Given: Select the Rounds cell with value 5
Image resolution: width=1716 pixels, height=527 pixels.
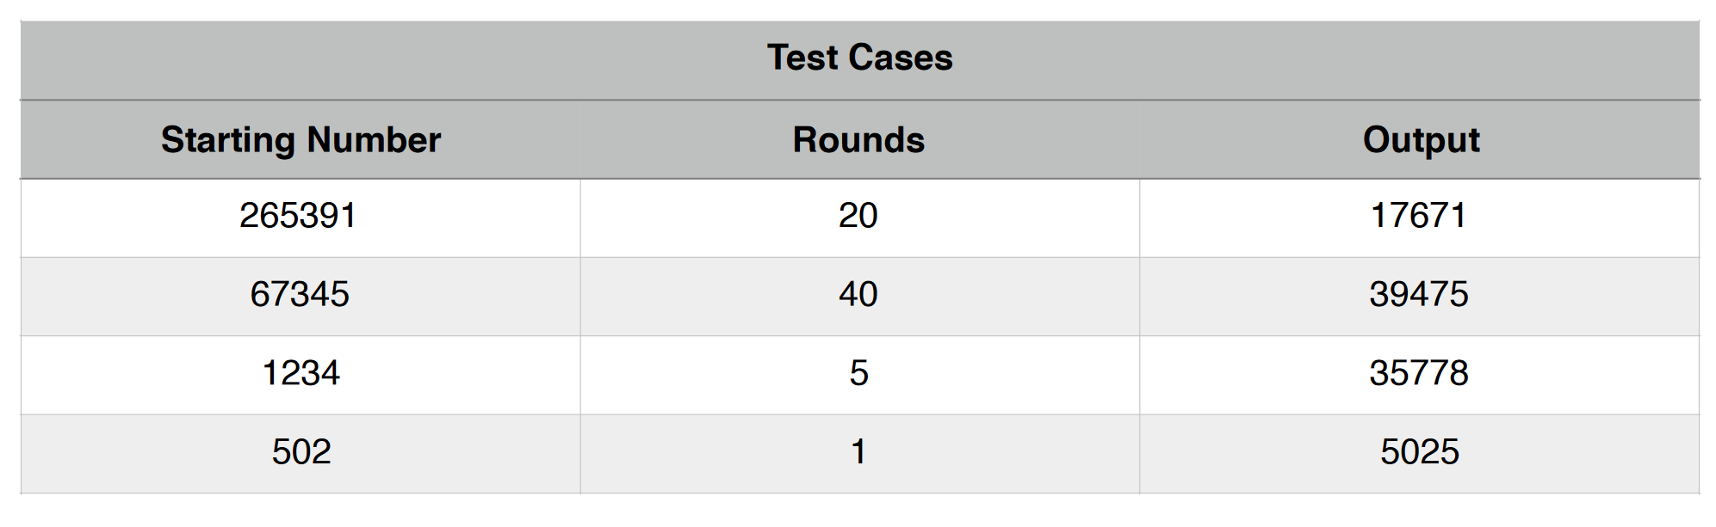Looking at the screenshot, I should [x=859, y=376].
